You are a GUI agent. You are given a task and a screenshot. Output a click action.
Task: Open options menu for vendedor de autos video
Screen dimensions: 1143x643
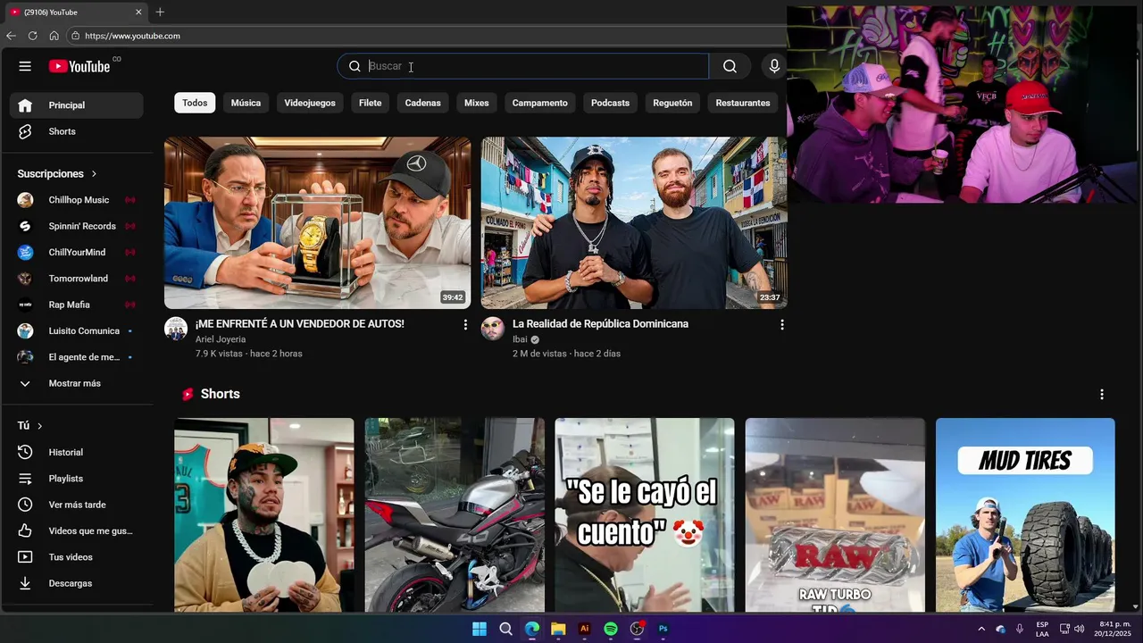pyautogui.click(x=465, y=325)
